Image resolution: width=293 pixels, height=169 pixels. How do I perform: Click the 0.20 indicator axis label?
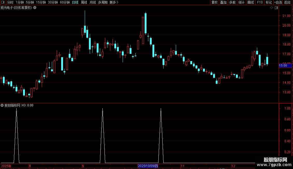tap(287, 152)
